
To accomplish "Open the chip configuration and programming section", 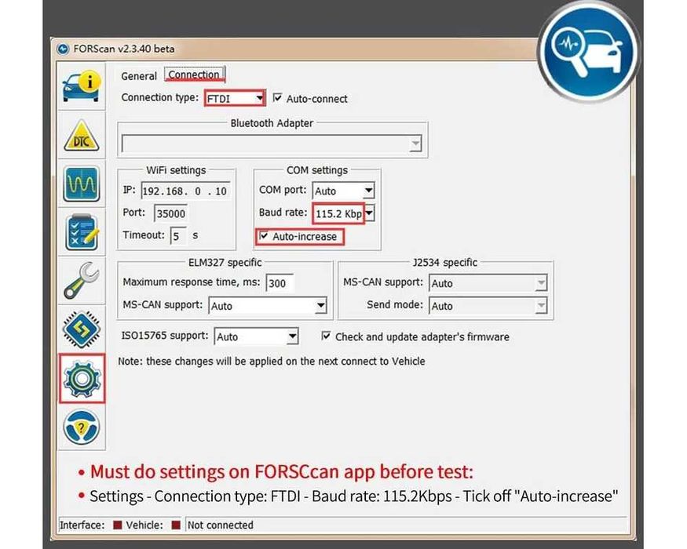I will point(82,329).
